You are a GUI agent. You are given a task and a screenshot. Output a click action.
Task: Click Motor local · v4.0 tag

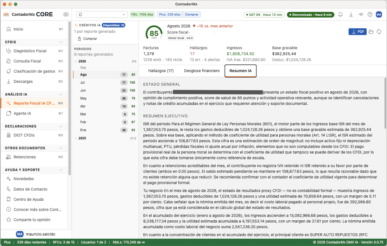pos(180,38)
